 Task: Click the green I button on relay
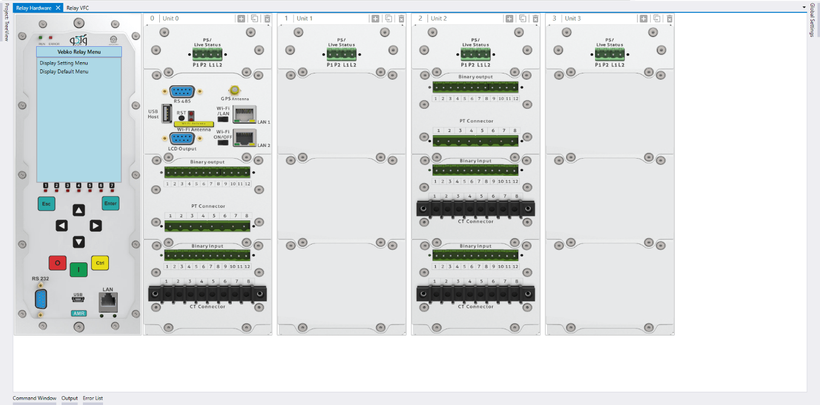pos(79,270)
